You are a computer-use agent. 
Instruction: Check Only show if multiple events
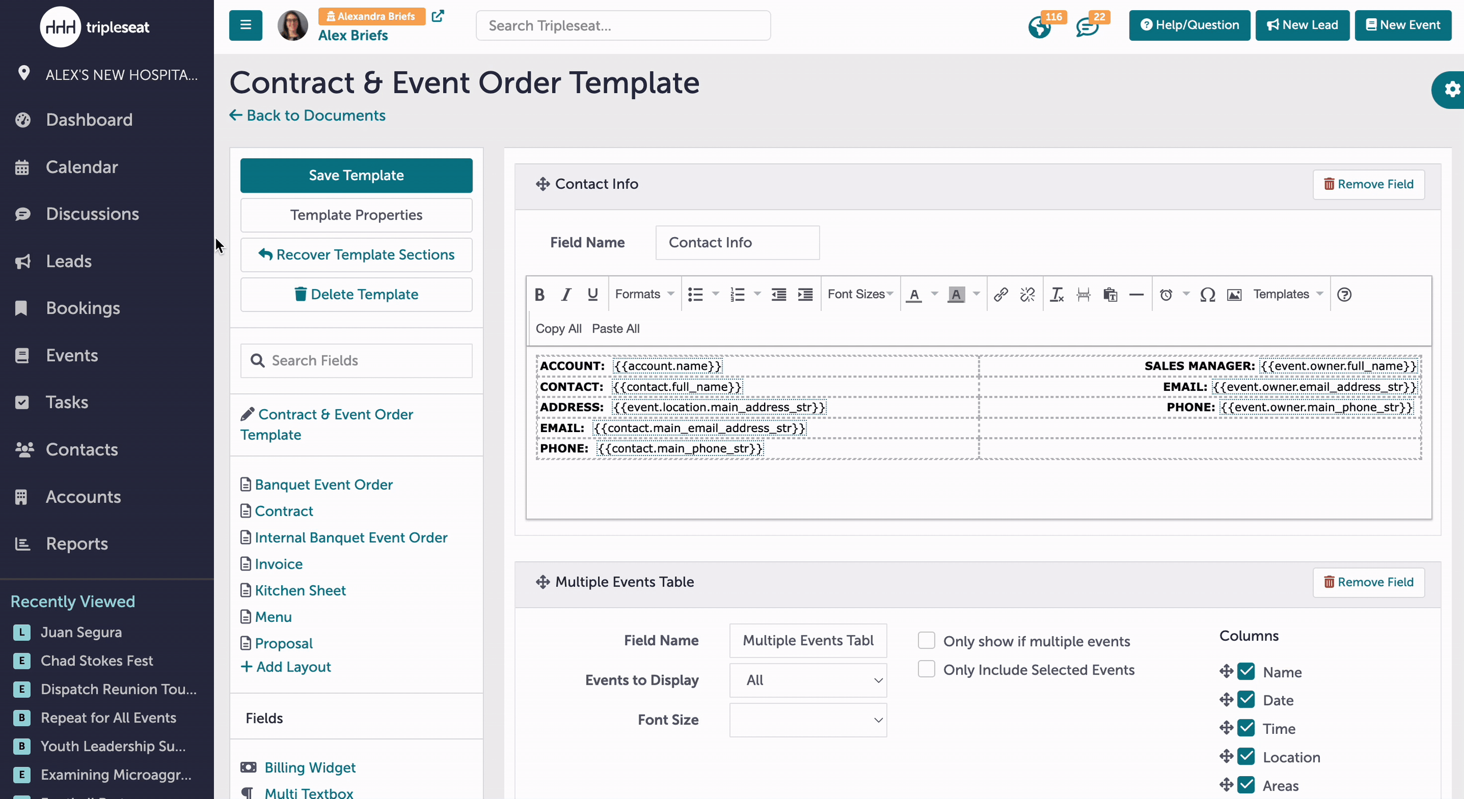pyautogui.click(x=926, y=640)
